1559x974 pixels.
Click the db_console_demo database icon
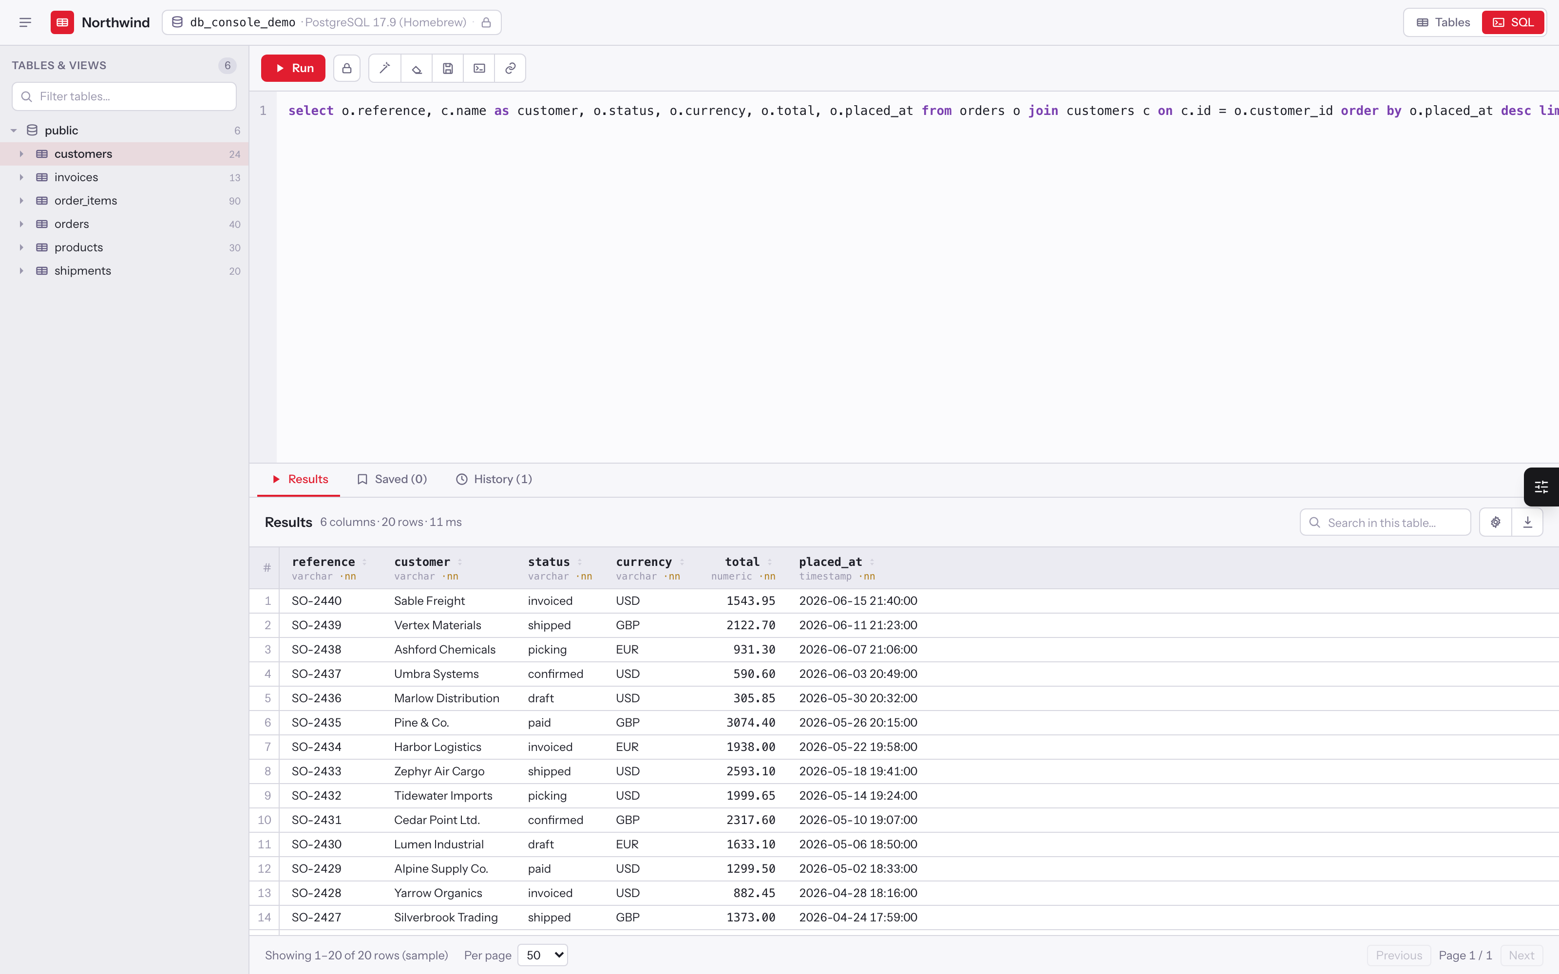tap(177, 22)
